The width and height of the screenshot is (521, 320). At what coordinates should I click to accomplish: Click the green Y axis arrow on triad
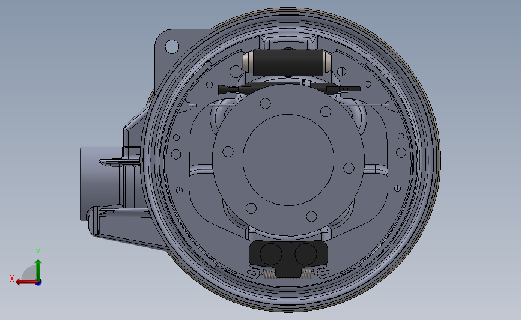pyautogui.click(x=38, y=270)
